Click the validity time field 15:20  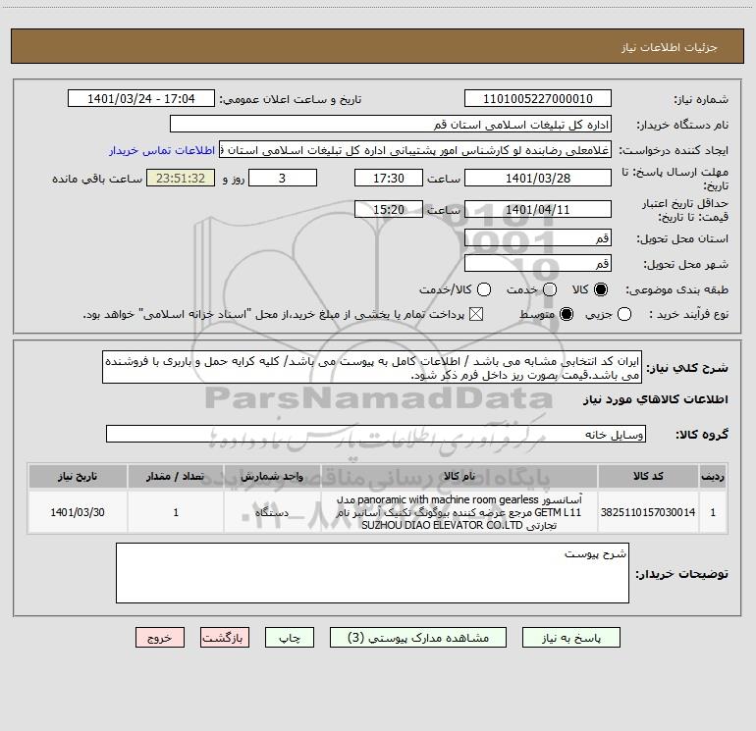tap(388, 209)
